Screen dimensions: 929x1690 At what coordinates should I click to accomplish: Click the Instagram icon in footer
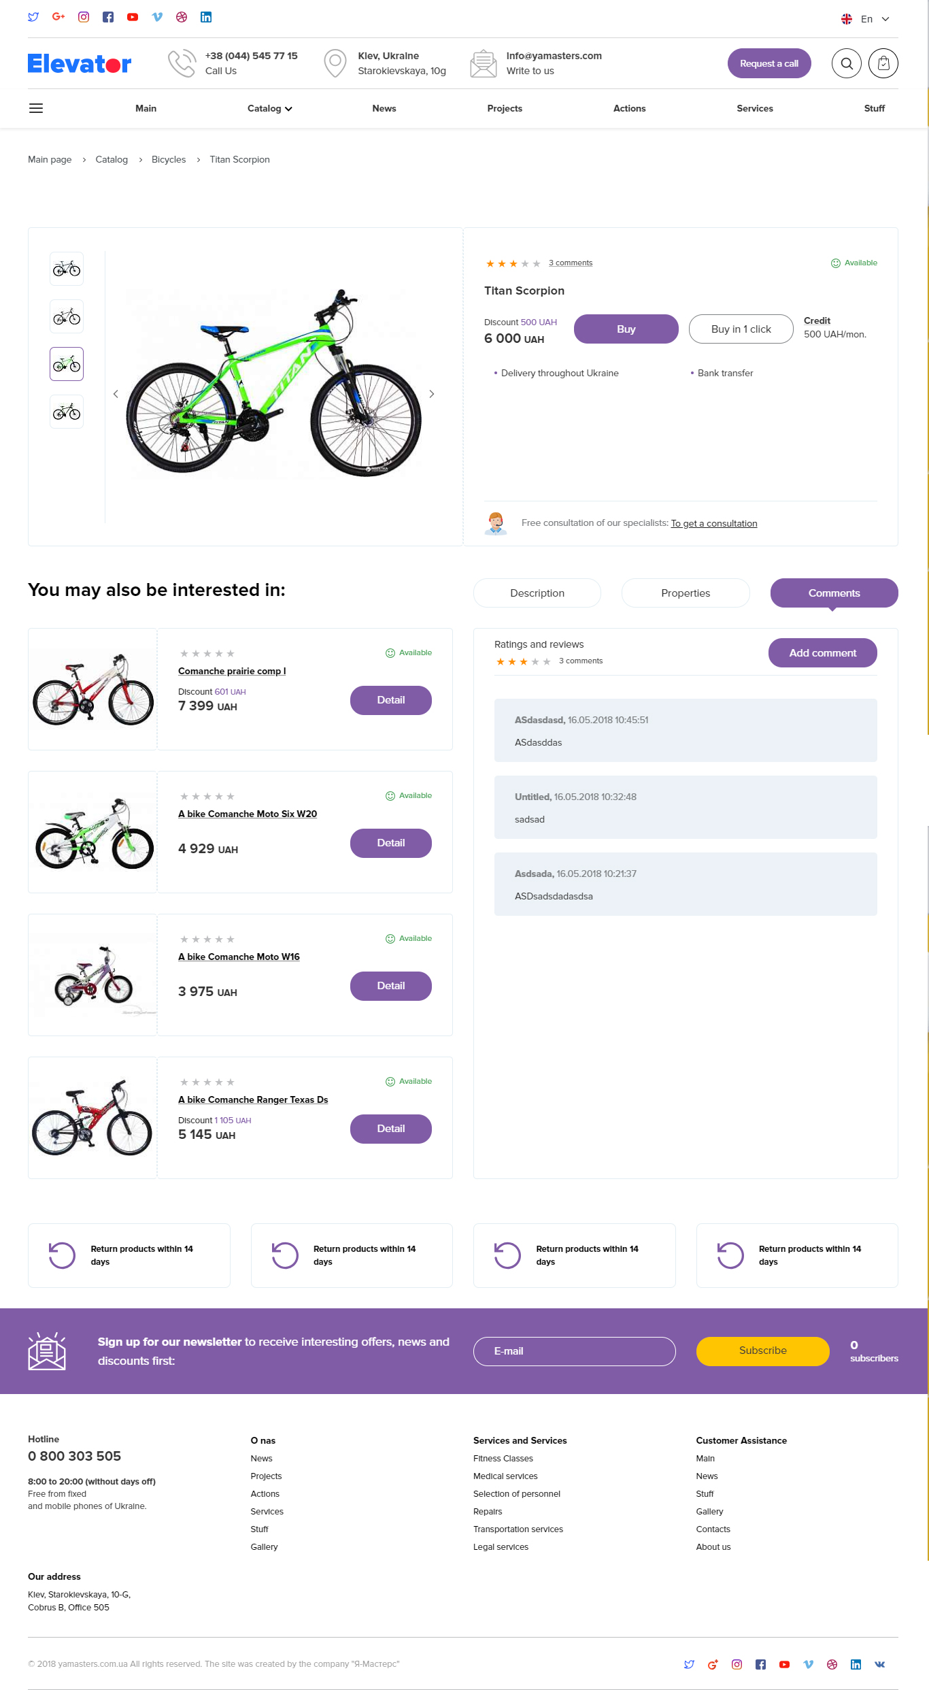(x=737, y=1664)
